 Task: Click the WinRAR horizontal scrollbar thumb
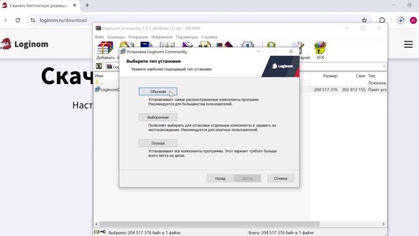point(209,224)
